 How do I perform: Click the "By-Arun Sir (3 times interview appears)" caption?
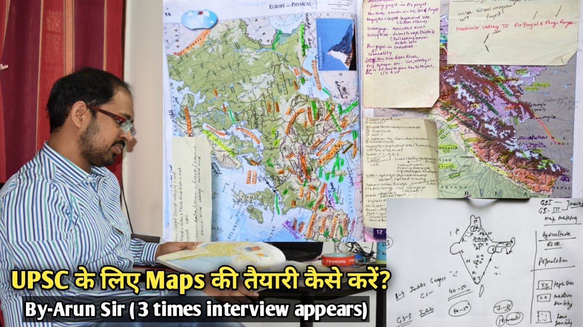196,311
